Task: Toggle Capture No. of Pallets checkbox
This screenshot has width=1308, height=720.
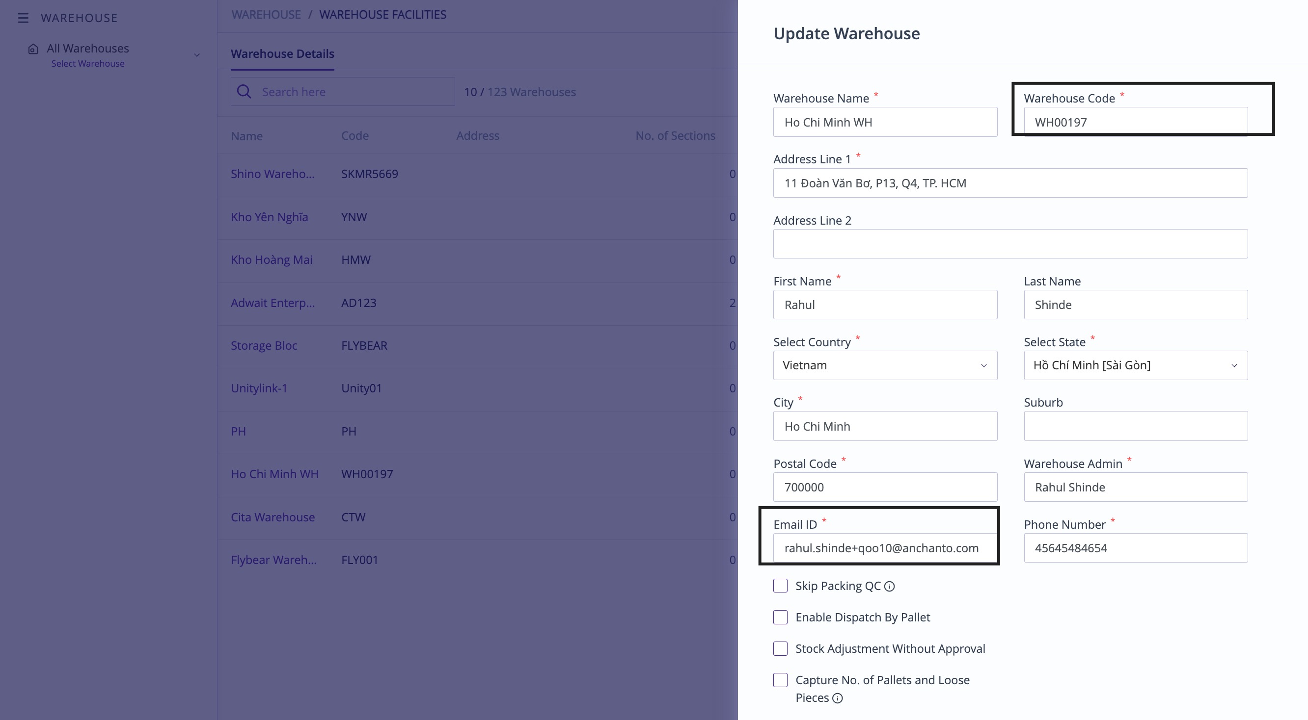Action: click(x=781, y=680)
